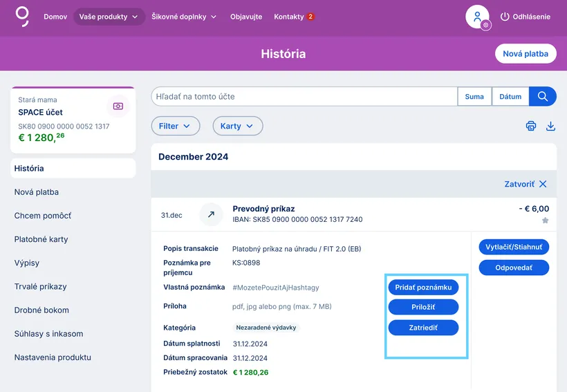Click the bank logo icon
This screenshot has height=392, width=567.
click(22, 17)
